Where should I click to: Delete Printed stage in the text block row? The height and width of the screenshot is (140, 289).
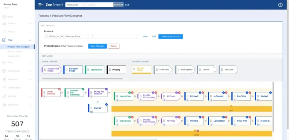coord(203,92)
